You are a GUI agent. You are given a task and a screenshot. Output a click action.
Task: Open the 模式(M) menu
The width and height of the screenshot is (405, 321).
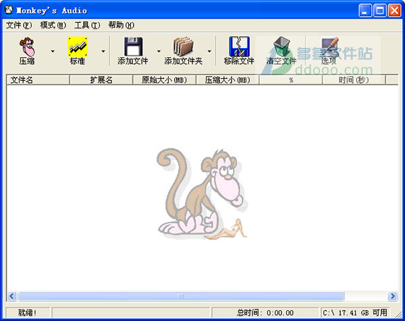coord(53,25)
